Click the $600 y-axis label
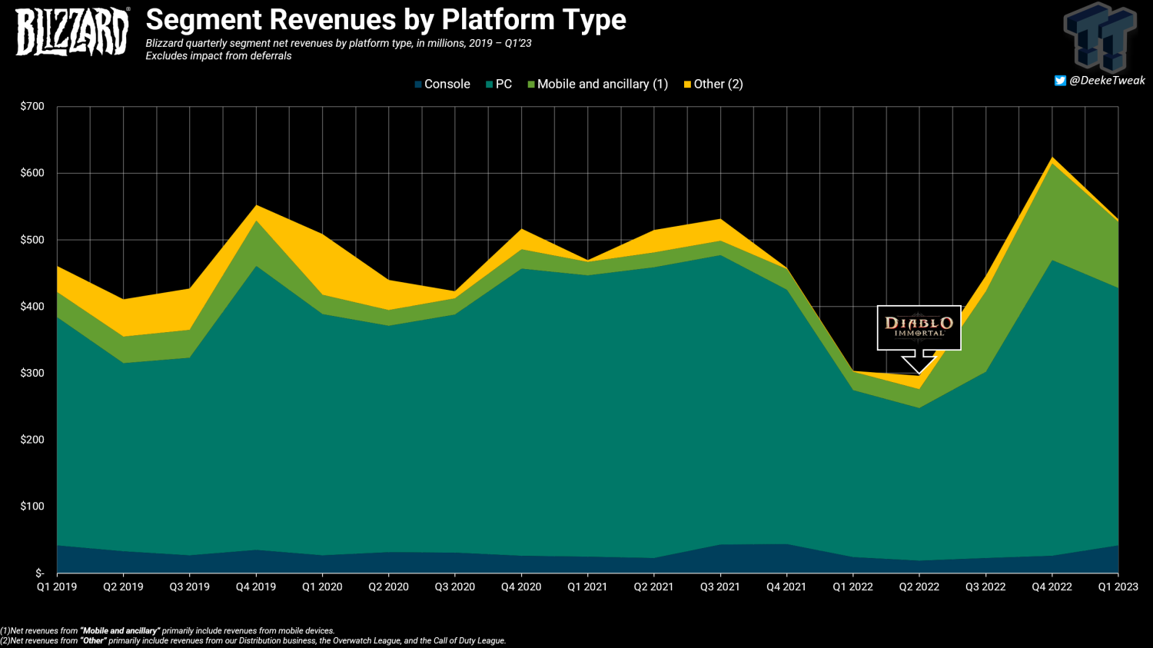This screenshot has height=648, width=1153. 32,173
